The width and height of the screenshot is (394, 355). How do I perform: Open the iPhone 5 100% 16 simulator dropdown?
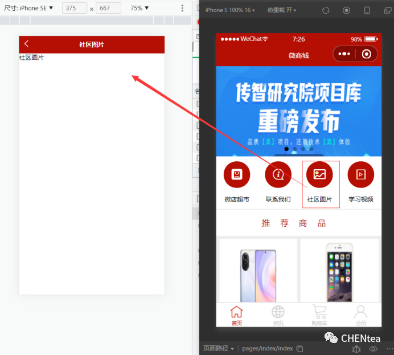pos(230,10)
